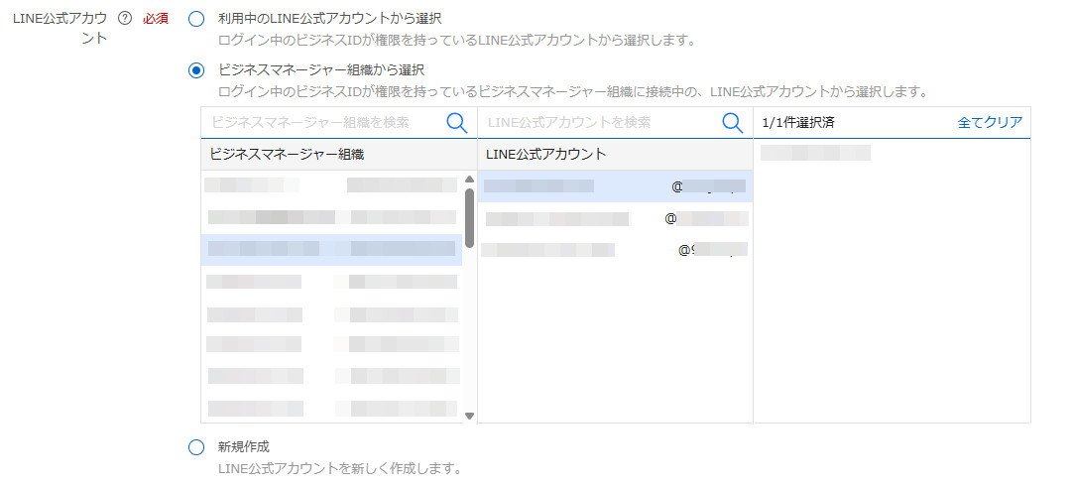Choose the 新規作成 radio option
The width and height of the screenshot is (1072, 486).
point(196,447)
